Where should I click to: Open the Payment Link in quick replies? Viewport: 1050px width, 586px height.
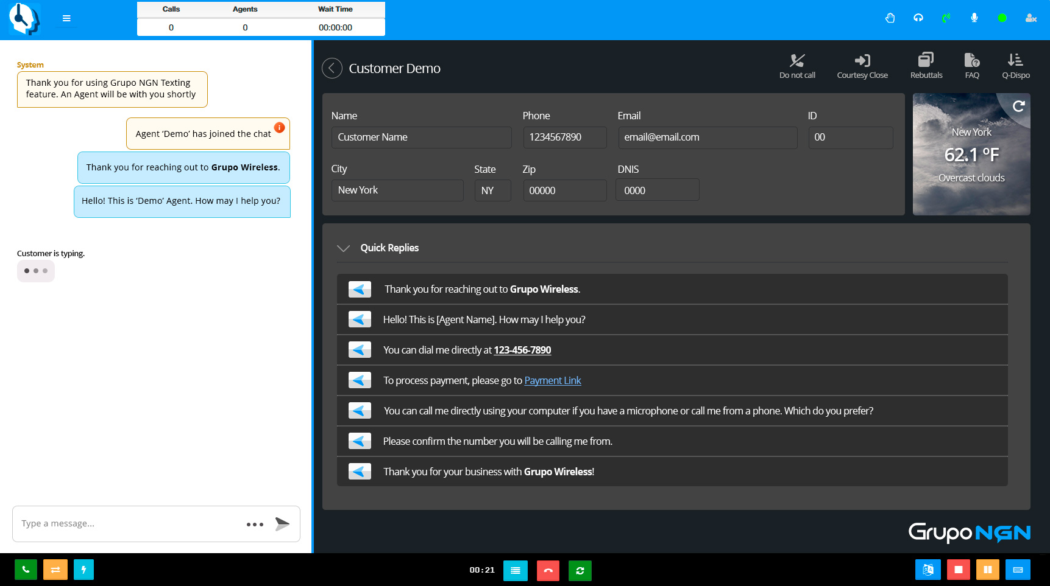[552, 380]
